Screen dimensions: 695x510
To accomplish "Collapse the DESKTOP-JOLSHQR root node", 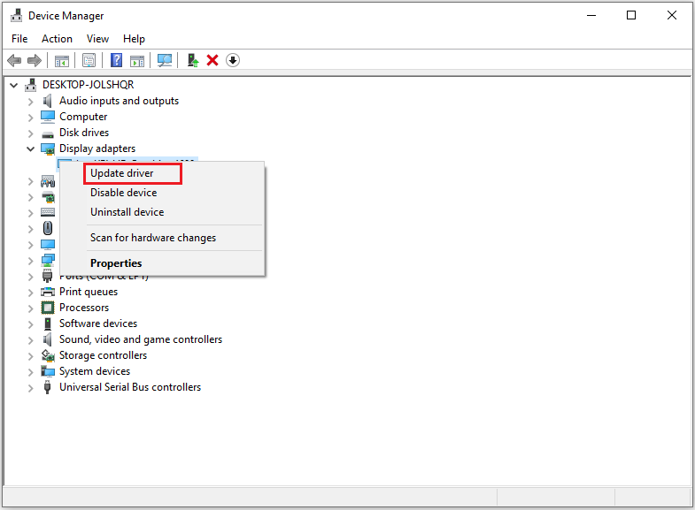I will pyautogui.click(x=14, y=85).
